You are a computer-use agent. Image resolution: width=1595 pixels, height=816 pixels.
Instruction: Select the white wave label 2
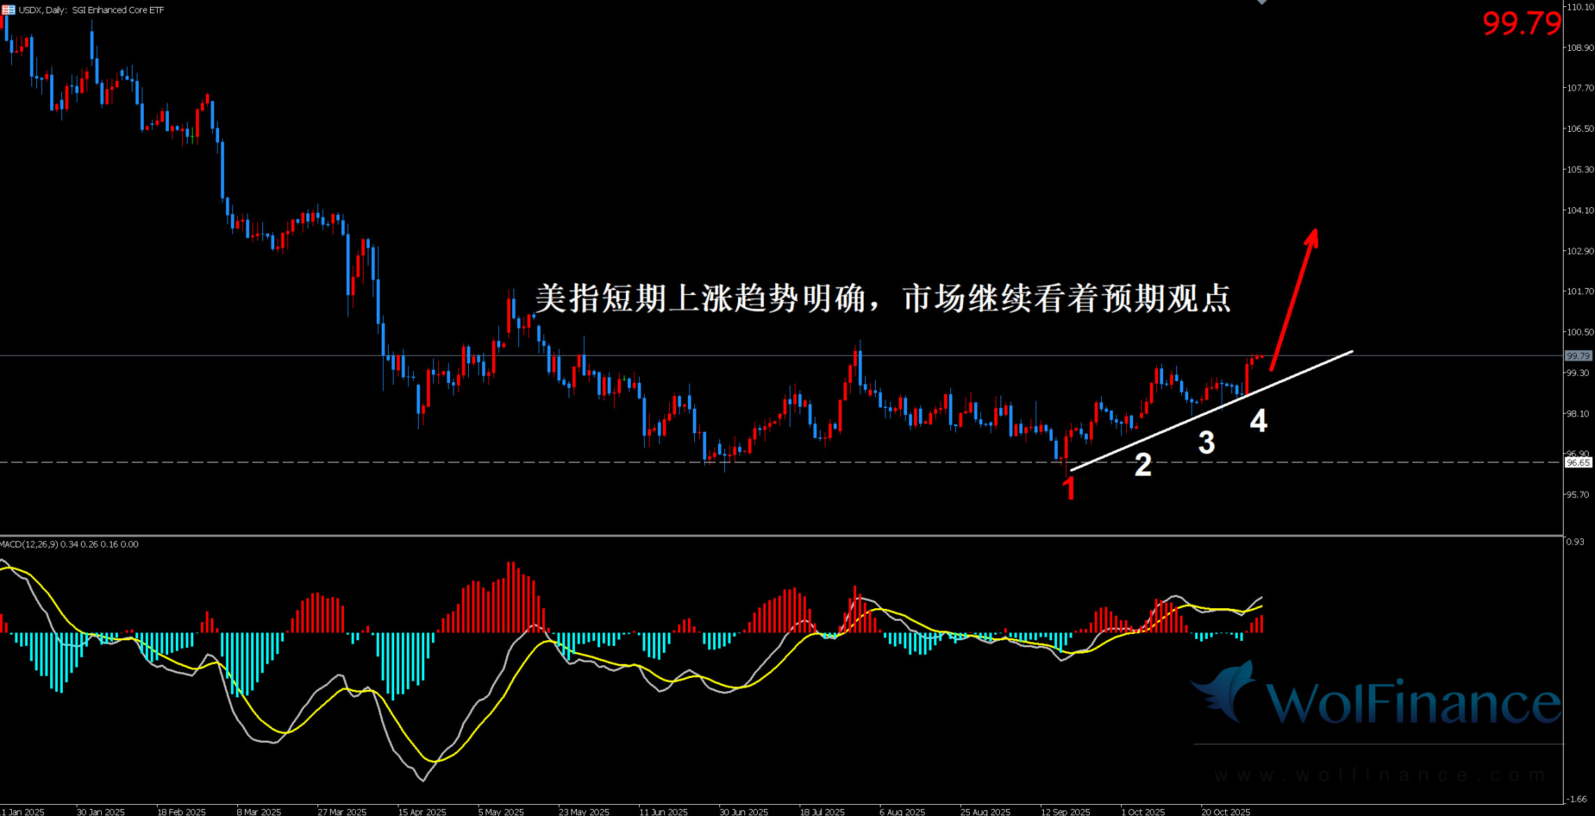point(1143,465)
